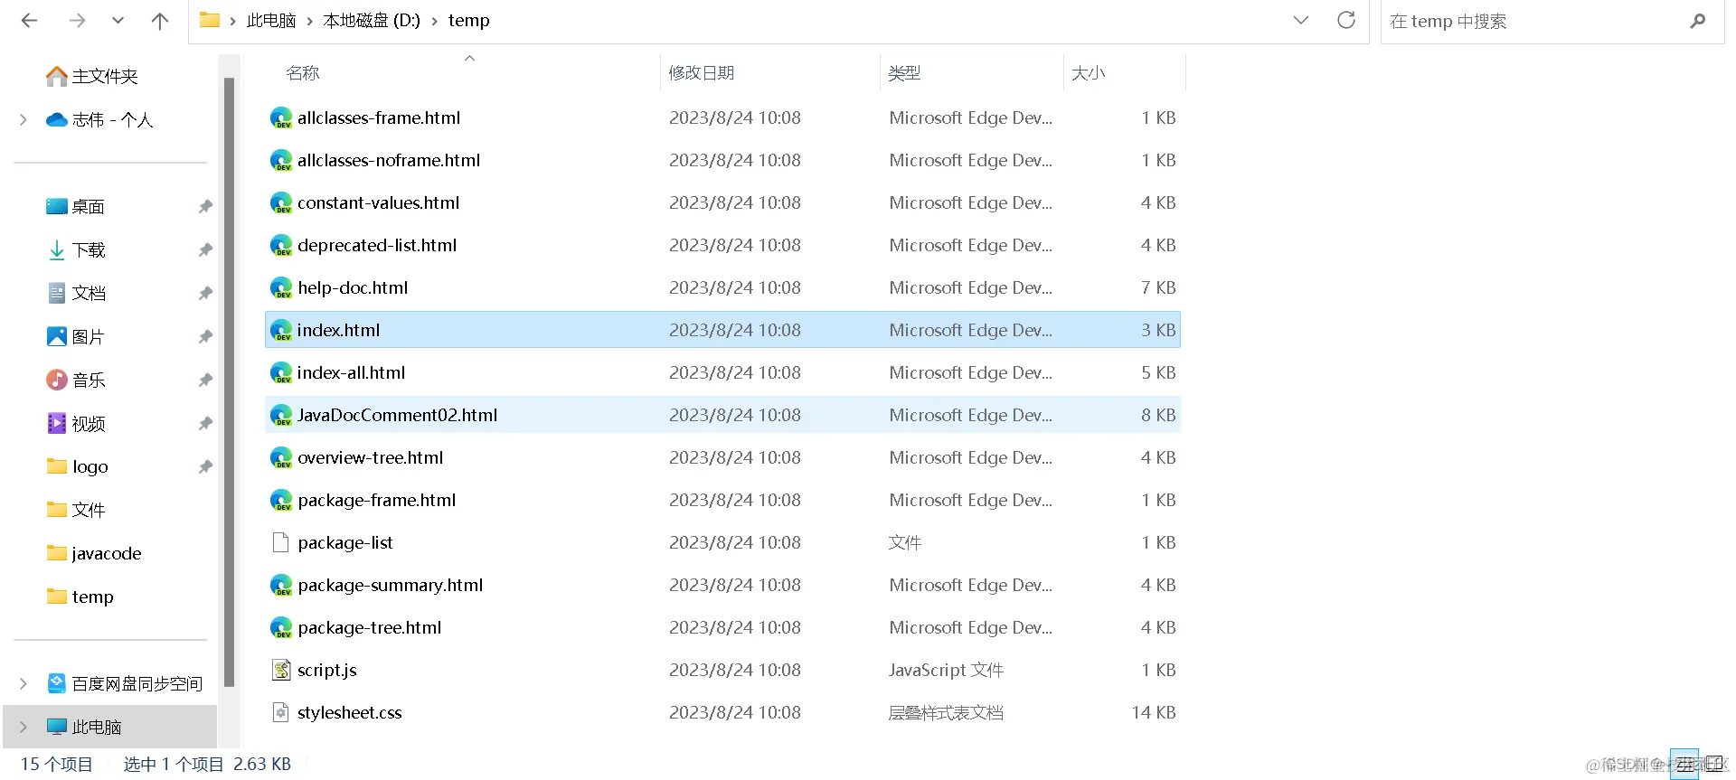Click the 14 KB size of stylesheet.css
Viewport: 1736px width, 780px height.
click(x=1154, y=712)
